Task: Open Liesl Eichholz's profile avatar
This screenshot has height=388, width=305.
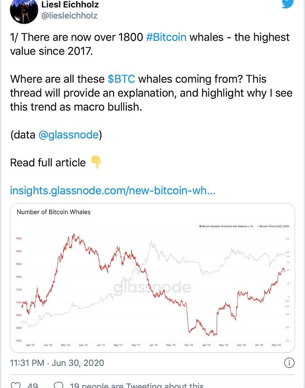Action: click(24, 11)
